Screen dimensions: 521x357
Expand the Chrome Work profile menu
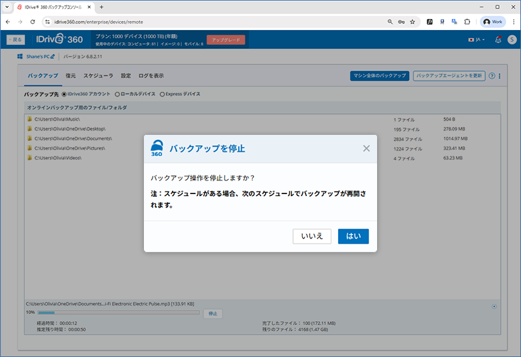click(492, 21)
